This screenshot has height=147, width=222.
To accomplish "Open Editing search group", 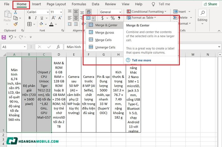I will tap(202, 17).
